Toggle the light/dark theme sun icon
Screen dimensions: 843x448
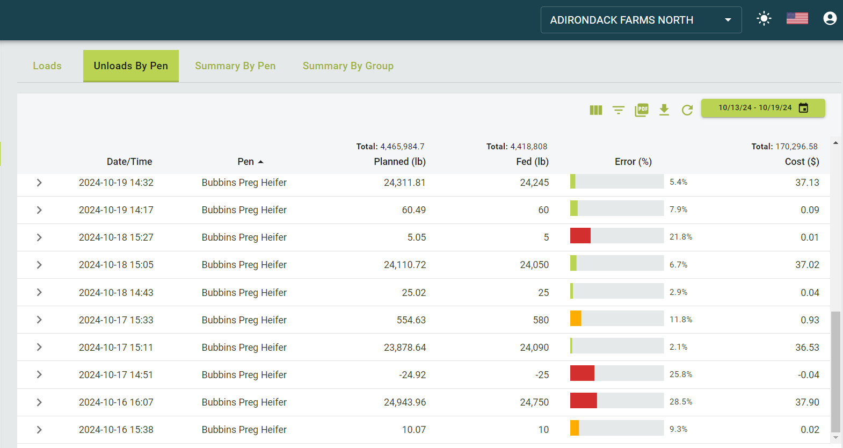(764, 19)
